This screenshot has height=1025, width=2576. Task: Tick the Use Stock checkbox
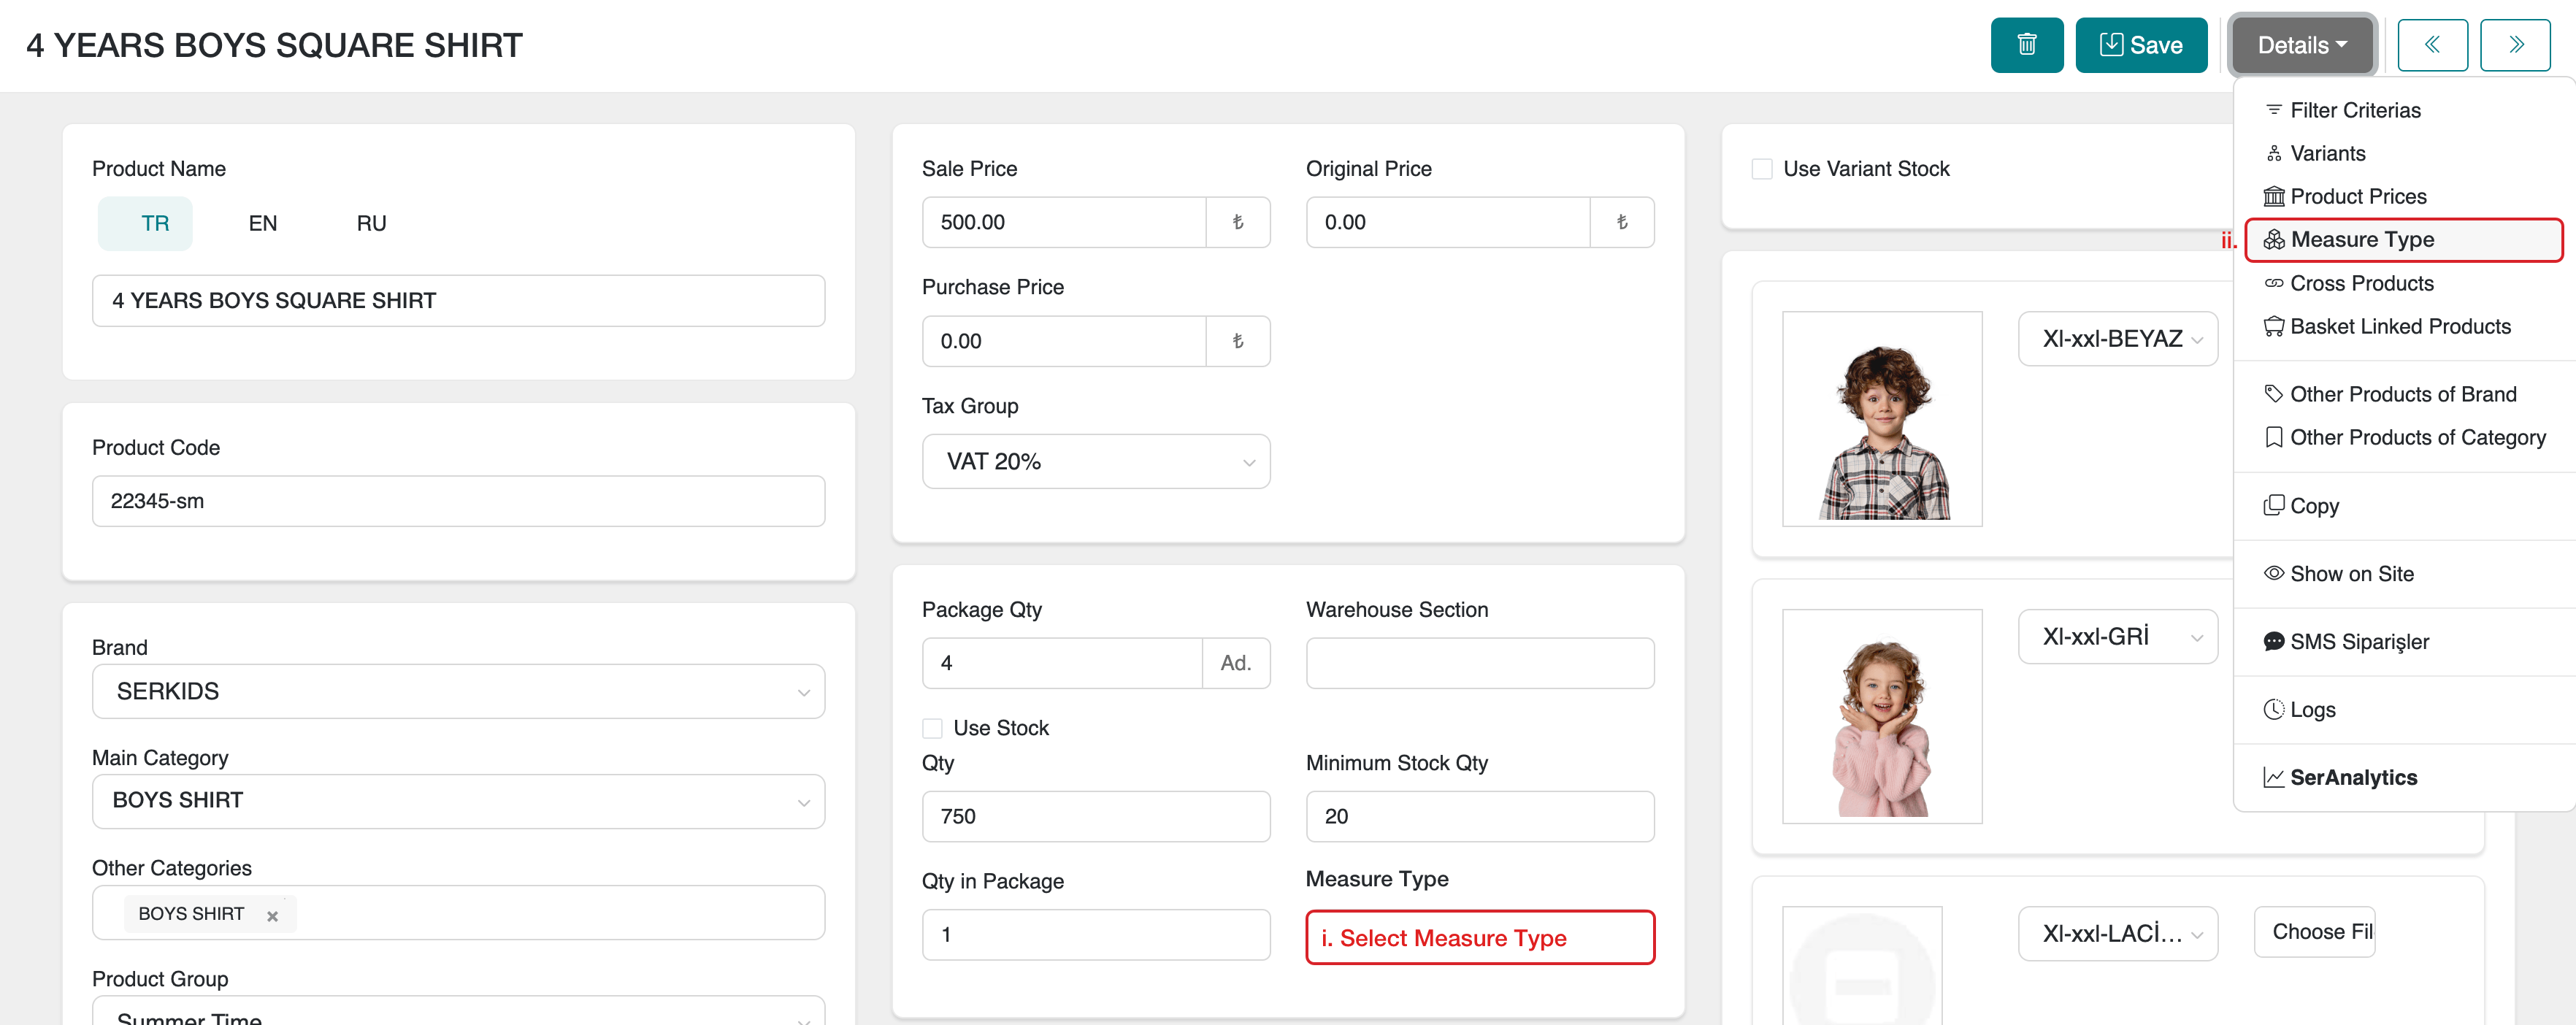932,728
